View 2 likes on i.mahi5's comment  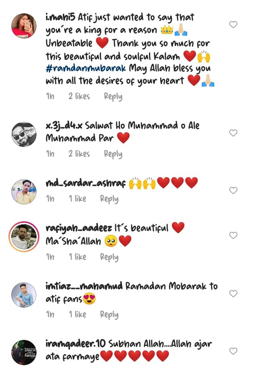coord(79,96)
